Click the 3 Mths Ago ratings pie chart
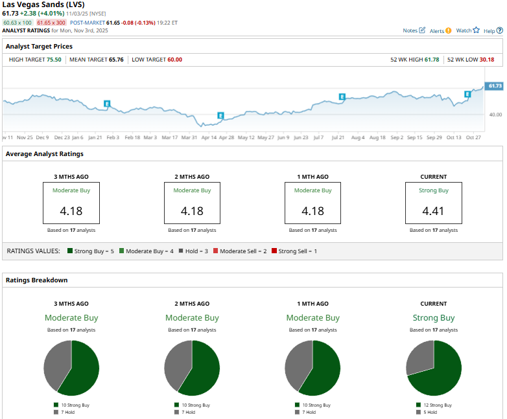The height and width of the screenshot is (419, 507). (71, 368)
